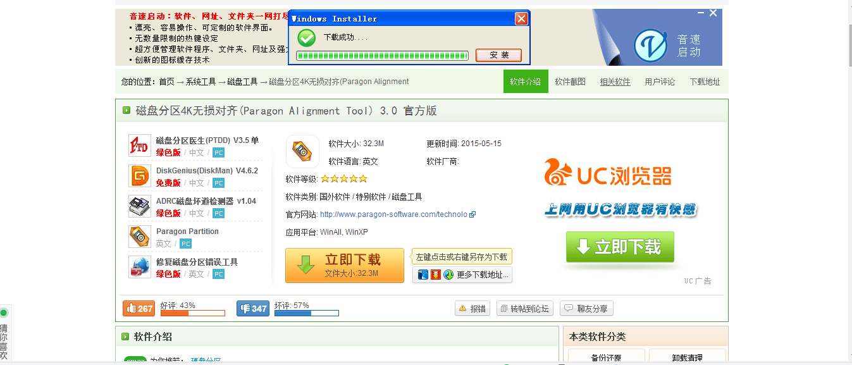Click the orange 好评 43% bar
The width and height of the screenshot is (852, 365).
coord(193,313)
